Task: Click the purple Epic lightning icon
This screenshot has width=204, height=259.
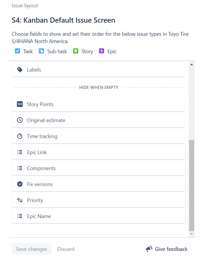Action: 102,51
